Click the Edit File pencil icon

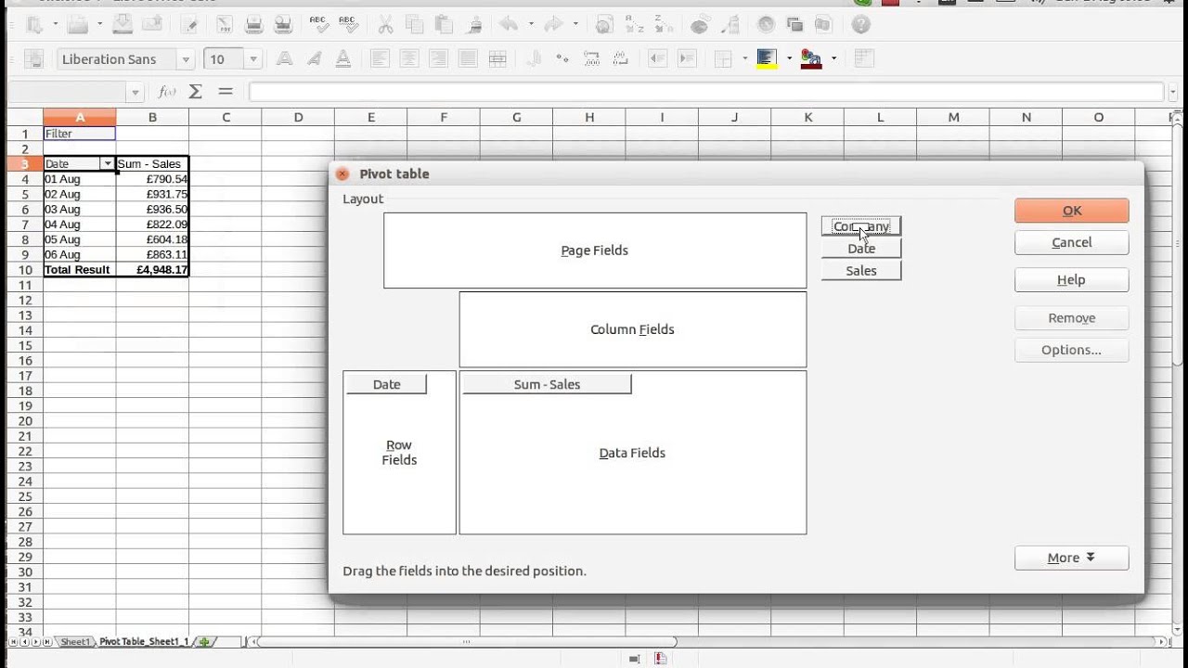pos(188,25)
